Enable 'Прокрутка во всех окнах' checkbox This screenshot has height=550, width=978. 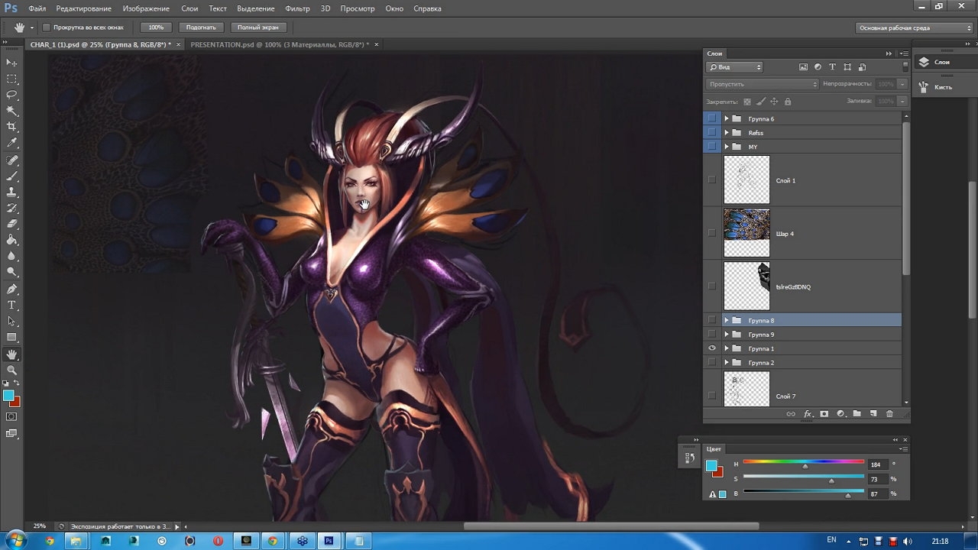coord(47,27)
